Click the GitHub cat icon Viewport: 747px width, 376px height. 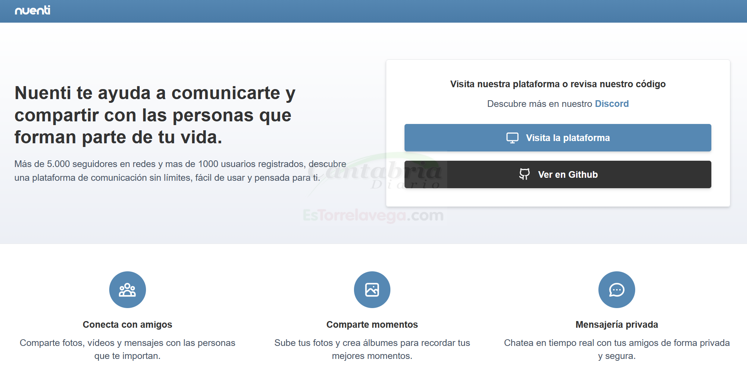[524, 174]
